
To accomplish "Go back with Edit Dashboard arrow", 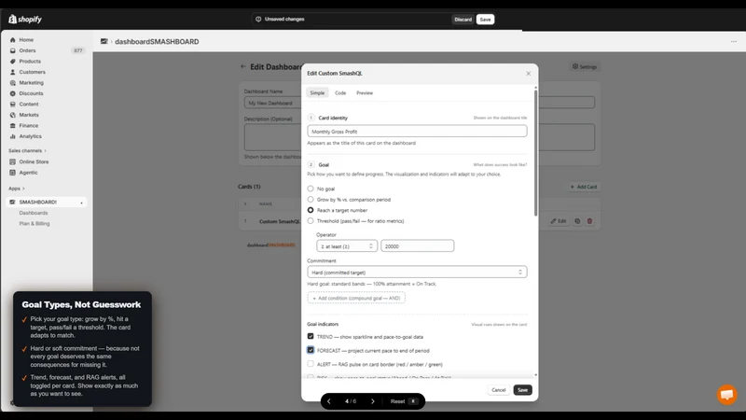I will pos(243,66).
